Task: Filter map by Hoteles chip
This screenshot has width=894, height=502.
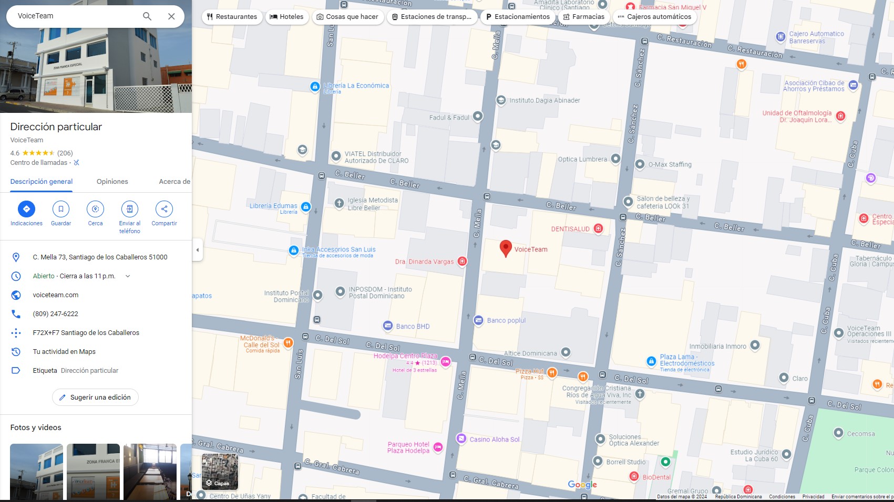Action: click(286, 17)
